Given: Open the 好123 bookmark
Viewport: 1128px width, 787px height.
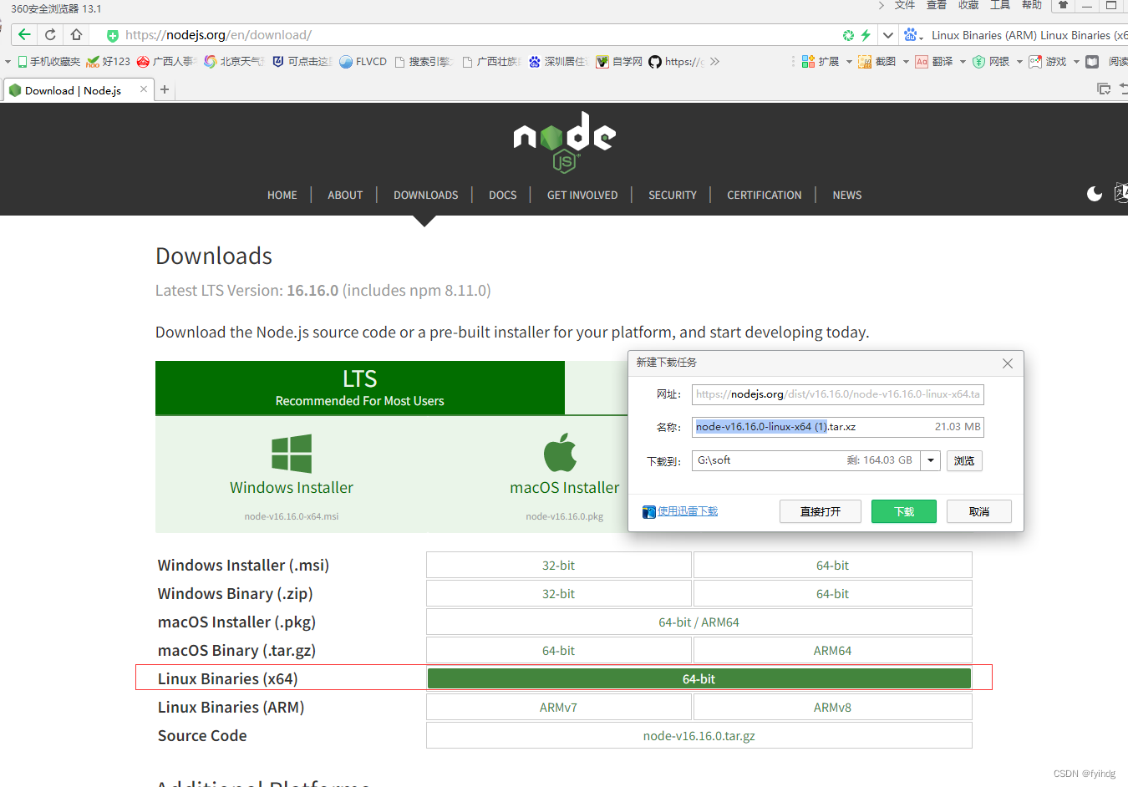Looking at the screenshot, I should coord(109,62).
